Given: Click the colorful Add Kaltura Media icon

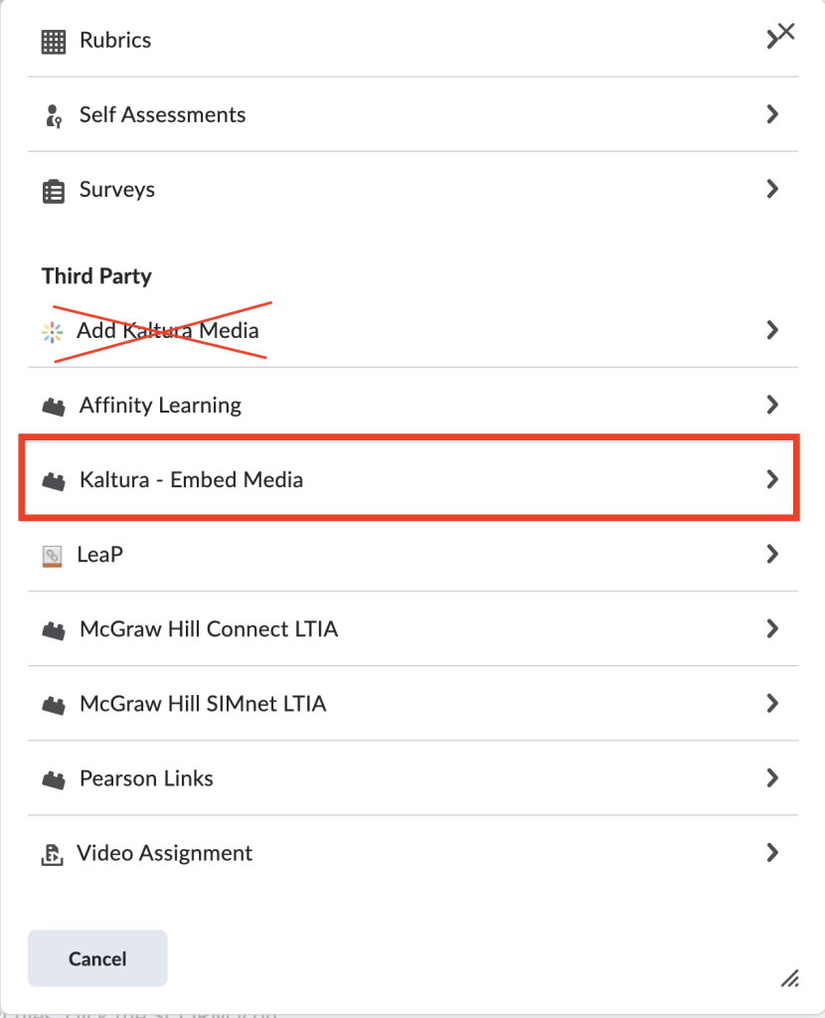Looking at the screenshot, I should [52, 332].
